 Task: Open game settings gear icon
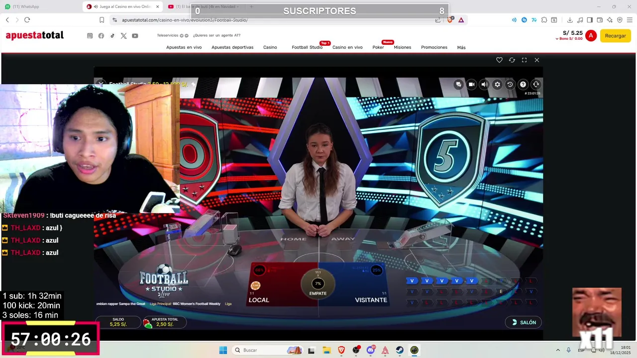click(x=497, y=85)
